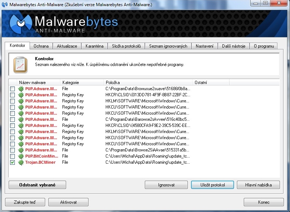The width and height of the screenshot is (290, 212).
Task: Click the path C:\ProgramData\Browusue2suave\51686f0b8a...
Action: (148, 89)
